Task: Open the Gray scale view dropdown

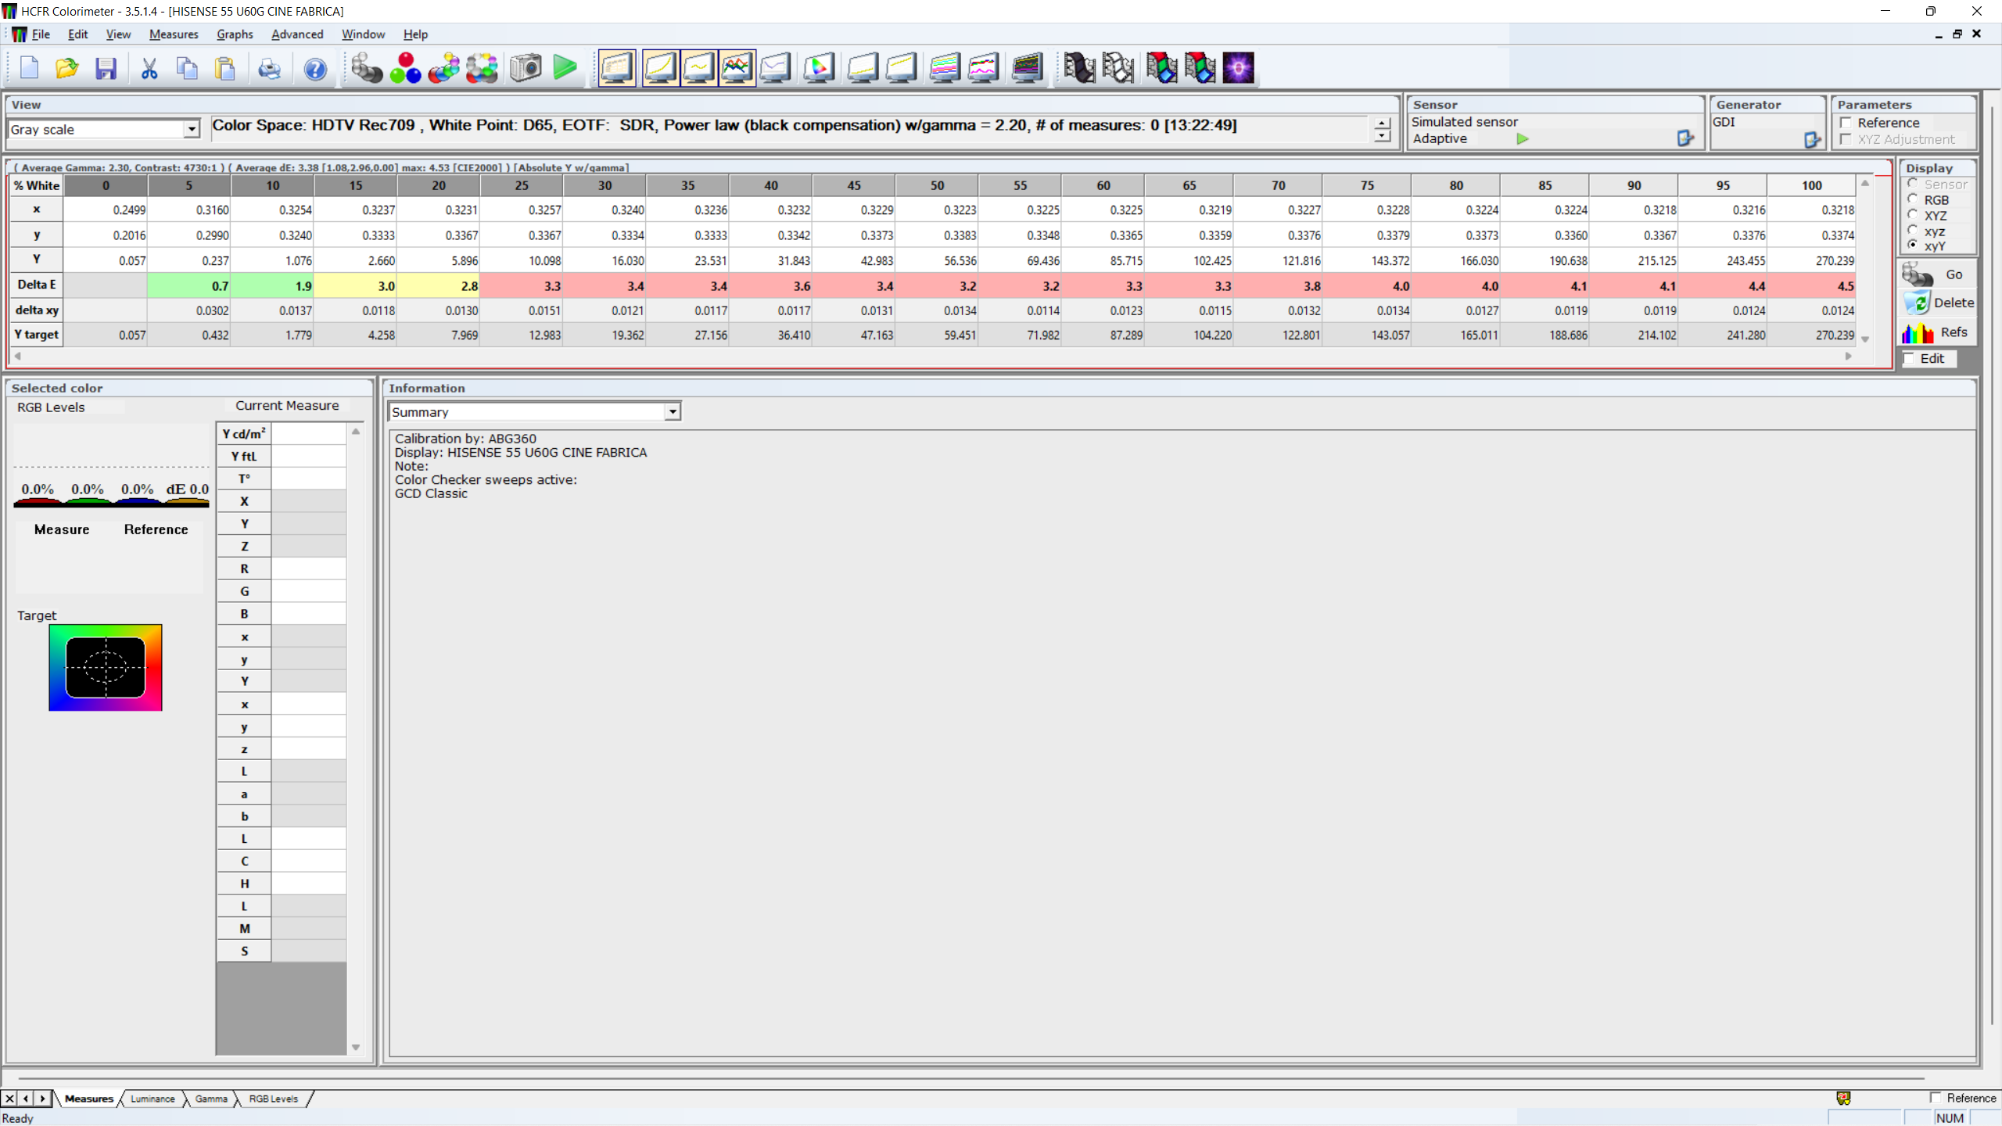Action: 192,129
